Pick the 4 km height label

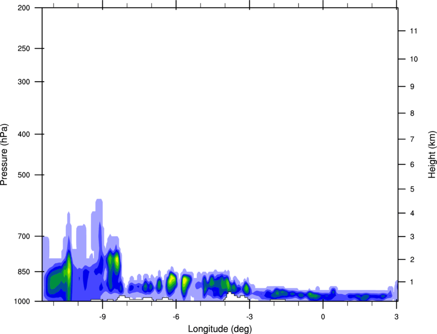coord(412,213)
